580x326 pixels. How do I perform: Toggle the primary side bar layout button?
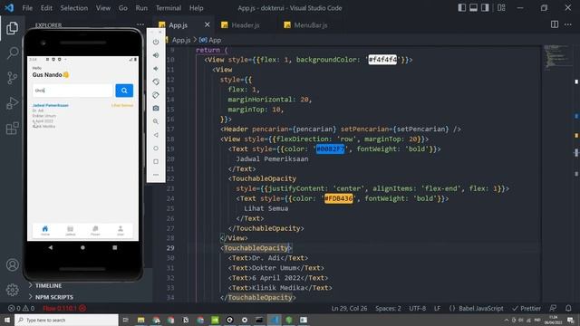coord(461,8)
